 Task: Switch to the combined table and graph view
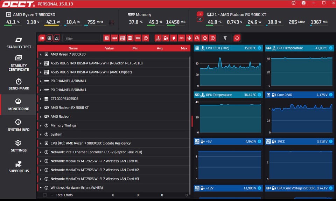(x=42, y=38)
